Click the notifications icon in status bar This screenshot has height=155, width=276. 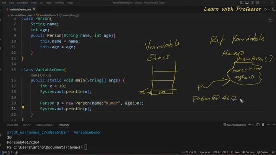point(273,152)
